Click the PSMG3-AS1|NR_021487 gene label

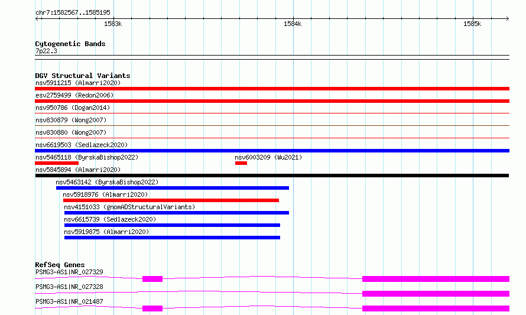tap(69, 301)
